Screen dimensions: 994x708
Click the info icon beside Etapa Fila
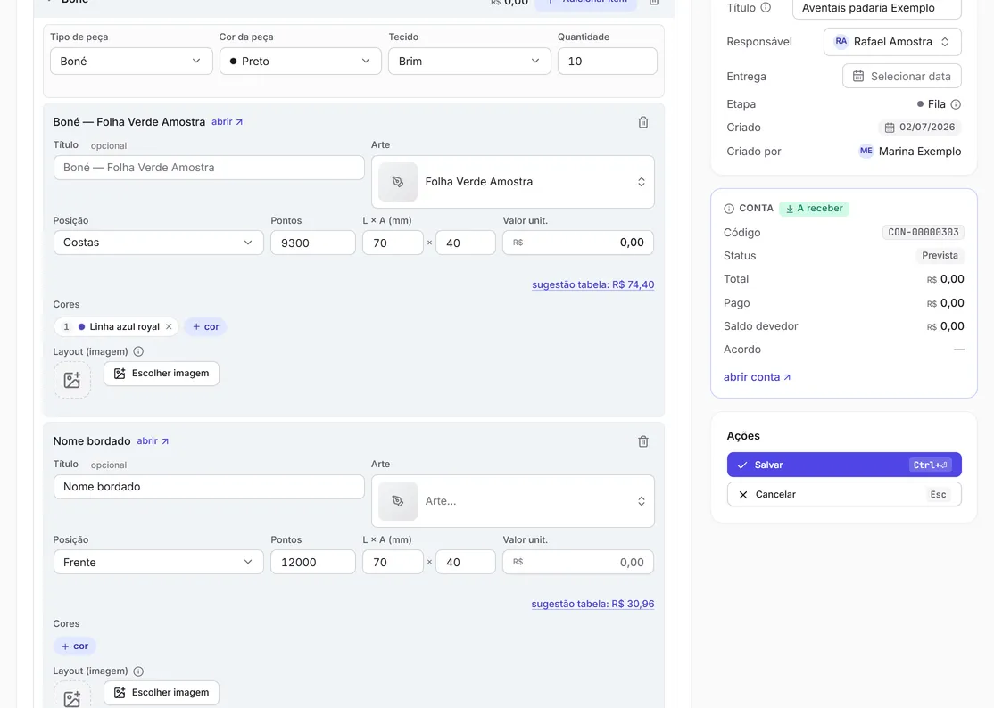[956, 104]
